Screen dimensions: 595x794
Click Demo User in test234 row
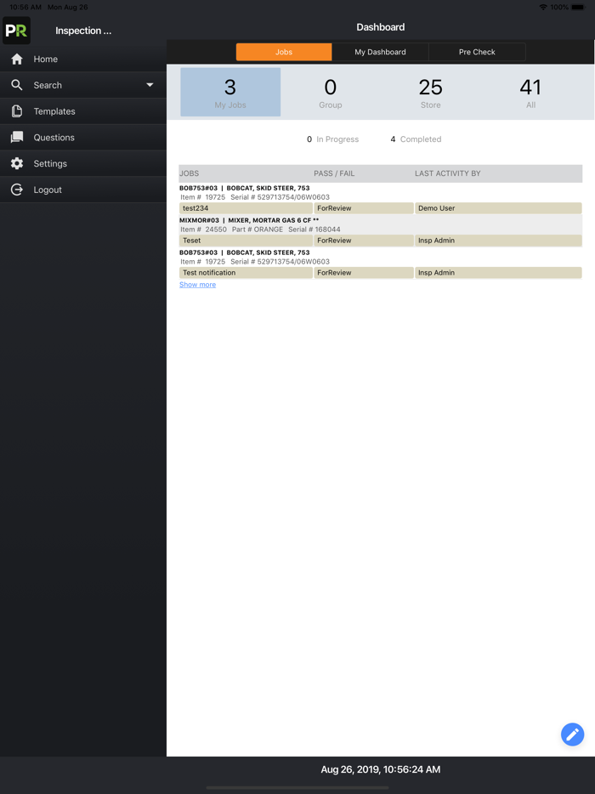click(x=498, y=208)
